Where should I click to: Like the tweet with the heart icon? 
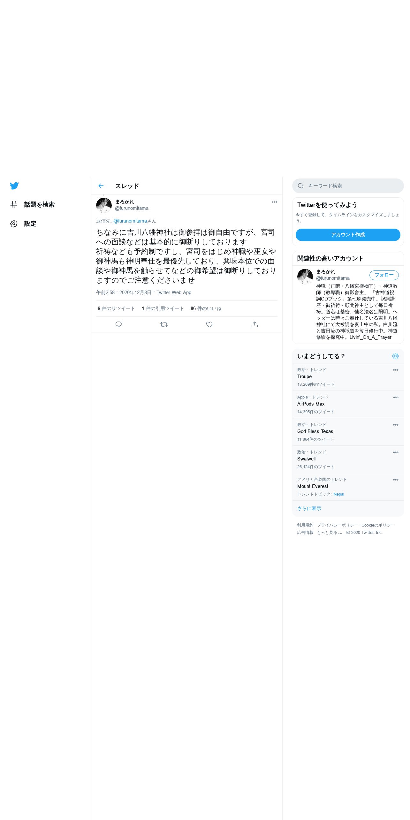tap(209, 324)
